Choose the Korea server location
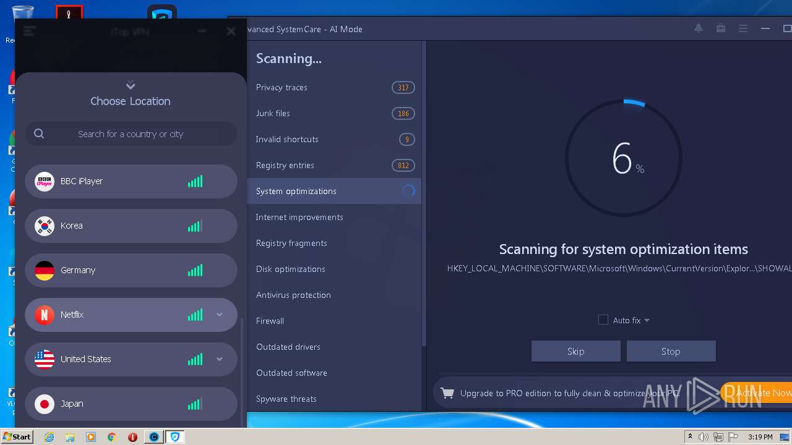Image resolution: width=792 pixels, height=445 pixels. (x=131, y=226)
